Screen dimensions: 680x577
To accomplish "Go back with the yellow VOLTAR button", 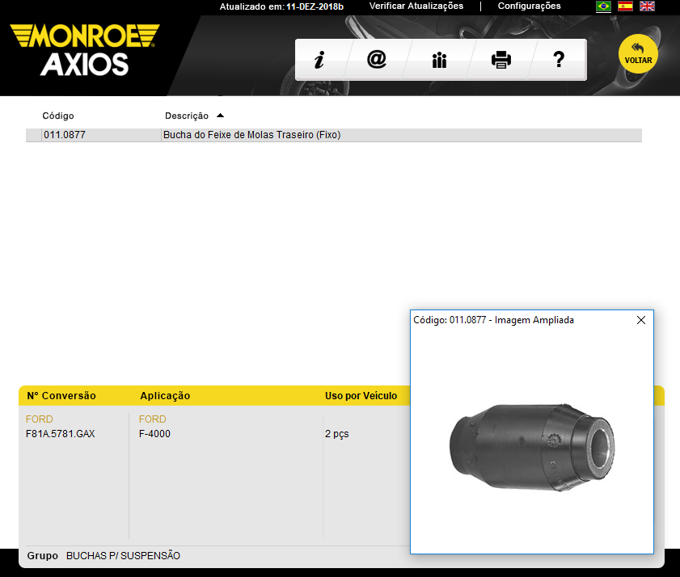I will tap(638, 54).
